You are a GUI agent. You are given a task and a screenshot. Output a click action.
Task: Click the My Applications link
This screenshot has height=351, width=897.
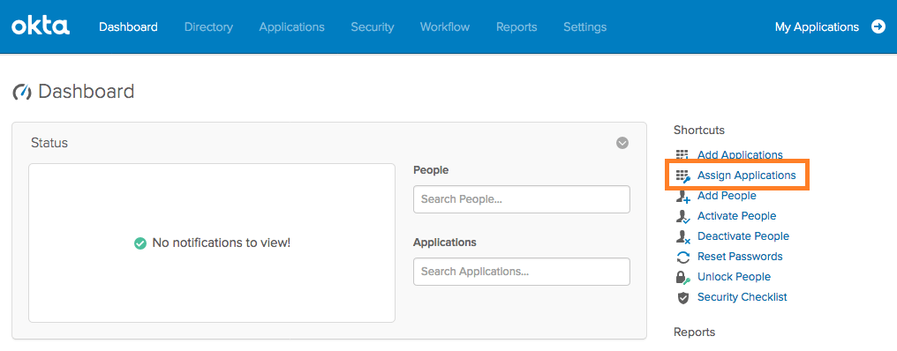click(x=817, y=26)
